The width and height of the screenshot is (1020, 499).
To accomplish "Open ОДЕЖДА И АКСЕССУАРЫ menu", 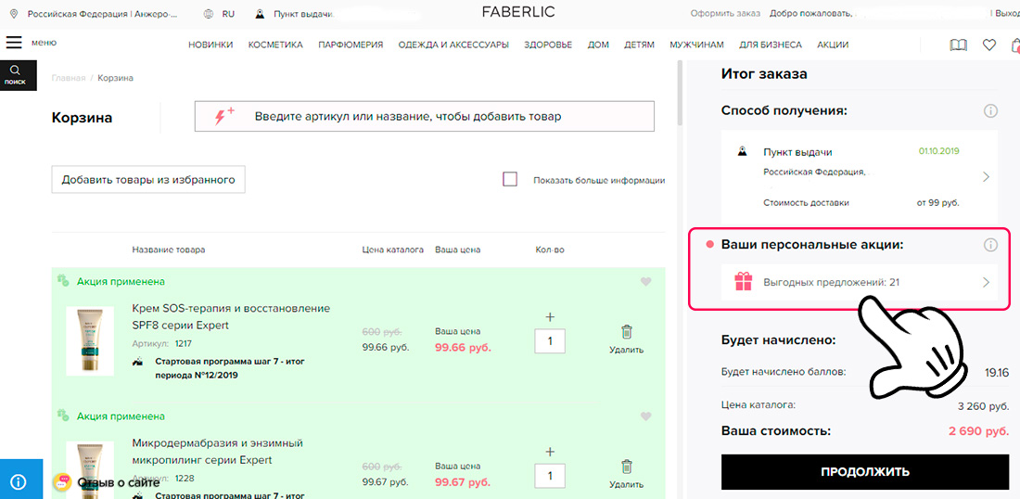I will (x=453, y=45).
